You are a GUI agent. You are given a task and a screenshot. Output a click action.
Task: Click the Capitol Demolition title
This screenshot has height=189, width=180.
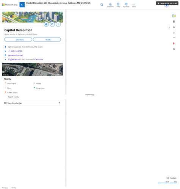(18, 30)
